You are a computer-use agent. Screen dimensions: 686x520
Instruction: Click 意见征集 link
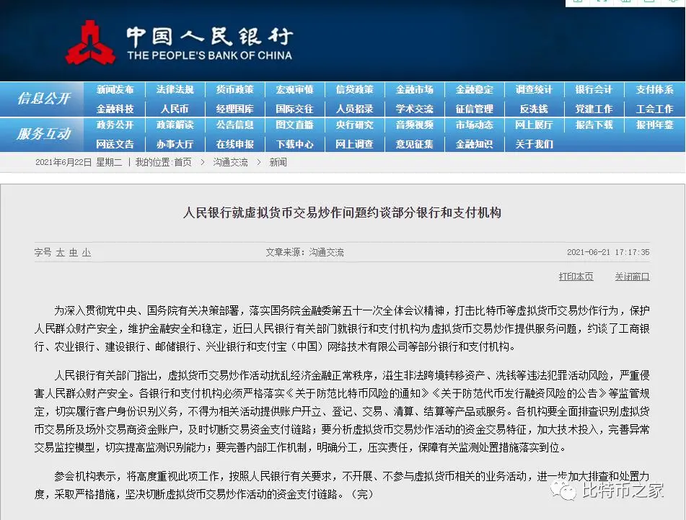point(414,144)
